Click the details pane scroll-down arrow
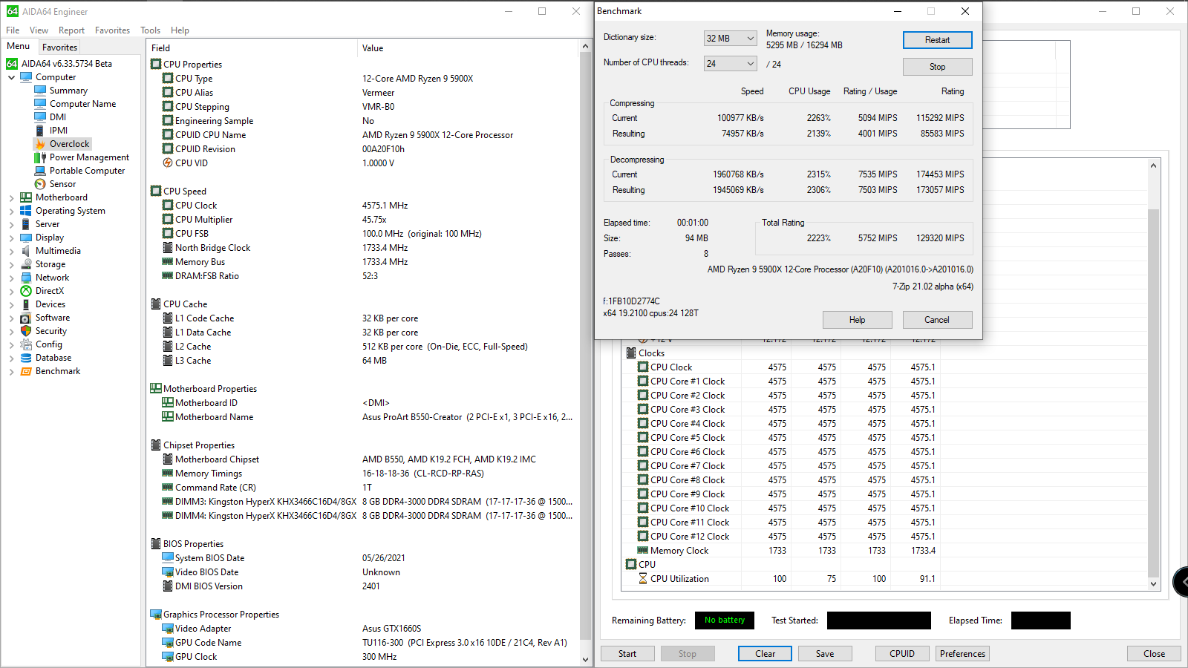 pos(585,659)
